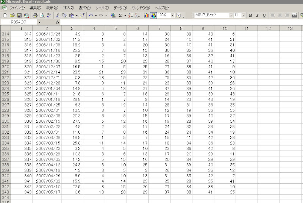The image size is (303, 203).
Task: Open the ヘルプ(H) menu
Action: 162,8
